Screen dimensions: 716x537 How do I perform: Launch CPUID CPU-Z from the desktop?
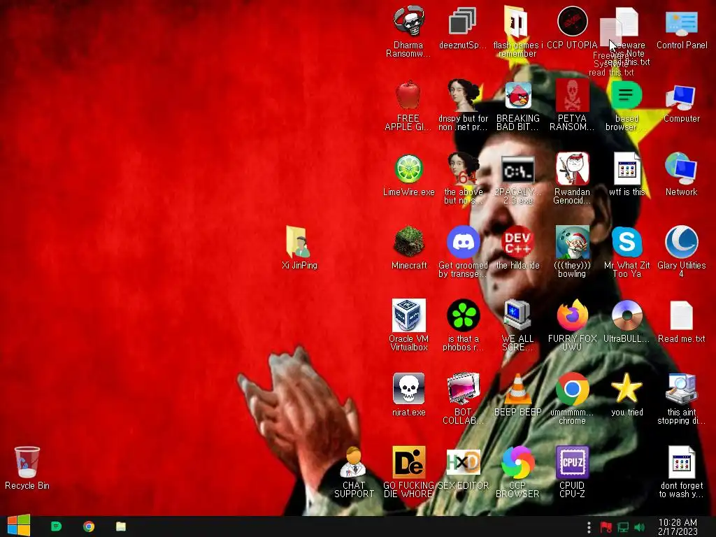point(572,463)
